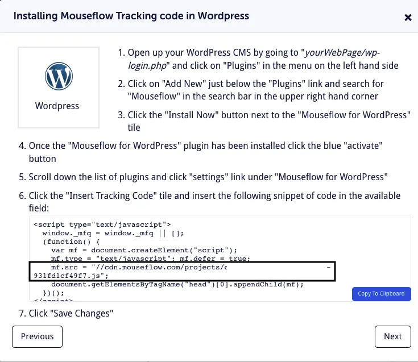Click the document.getElementsByTagName code line

tap(177, 285)
